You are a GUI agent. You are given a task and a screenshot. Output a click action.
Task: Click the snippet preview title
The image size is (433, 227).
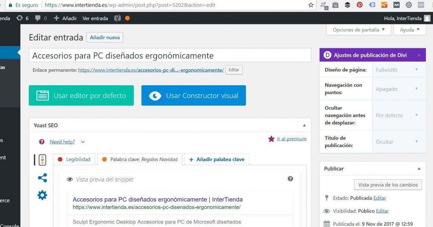point(158,199)
